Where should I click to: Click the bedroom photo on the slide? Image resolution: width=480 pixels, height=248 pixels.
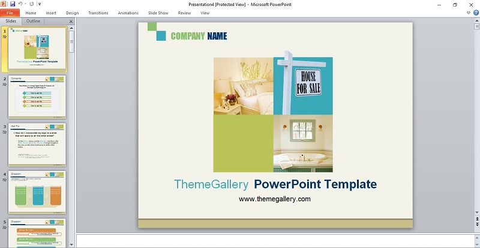(x=244, y=86)
